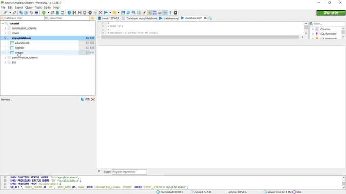The width and height of the screenshot is (346, 194).
Task: Click the insert row plus-circle icon
Action: pos(85,13)
